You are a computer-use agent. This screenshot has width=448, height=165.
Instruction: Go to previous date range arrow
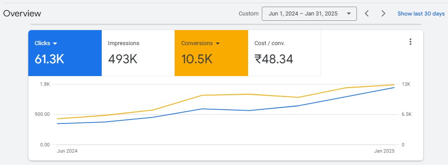367,13
